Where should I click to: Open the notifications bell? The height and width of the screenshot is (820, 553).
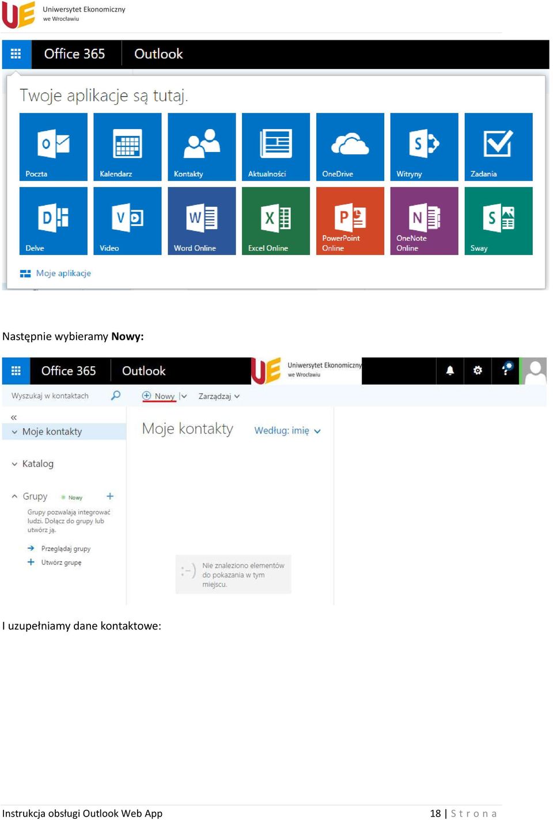tap(450, 371)
